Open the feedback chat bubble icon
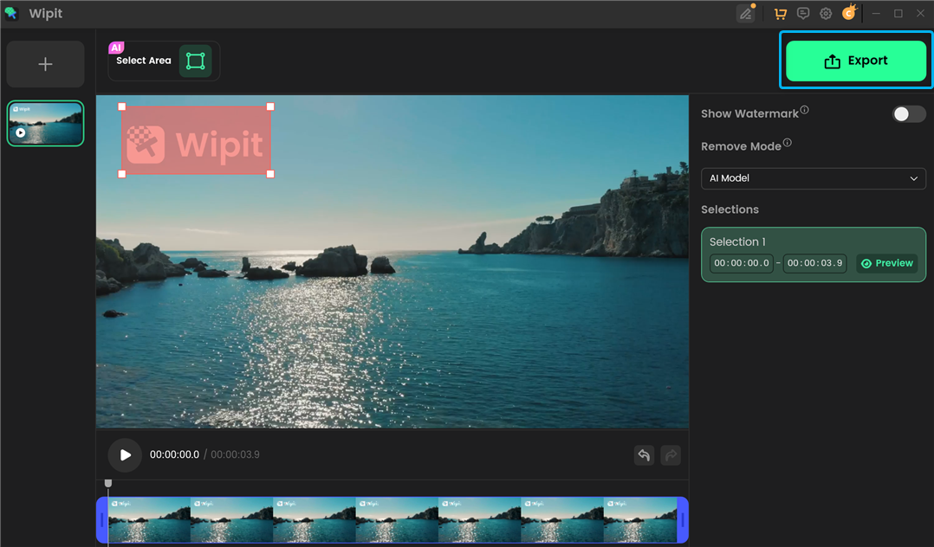934x547 pixels. [x=802, y=13]
